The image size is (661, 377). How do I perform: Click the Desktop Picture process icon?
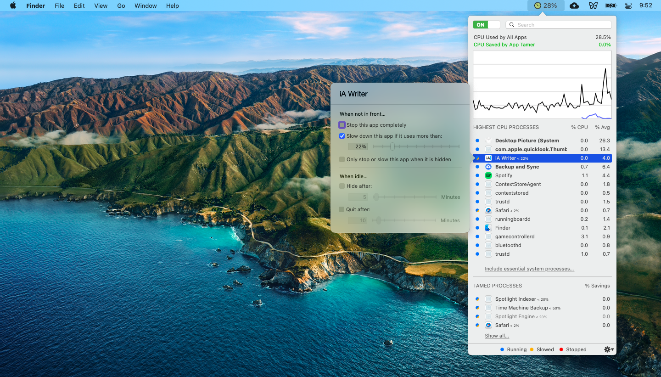pyautogui.click(x=488, y=141)
